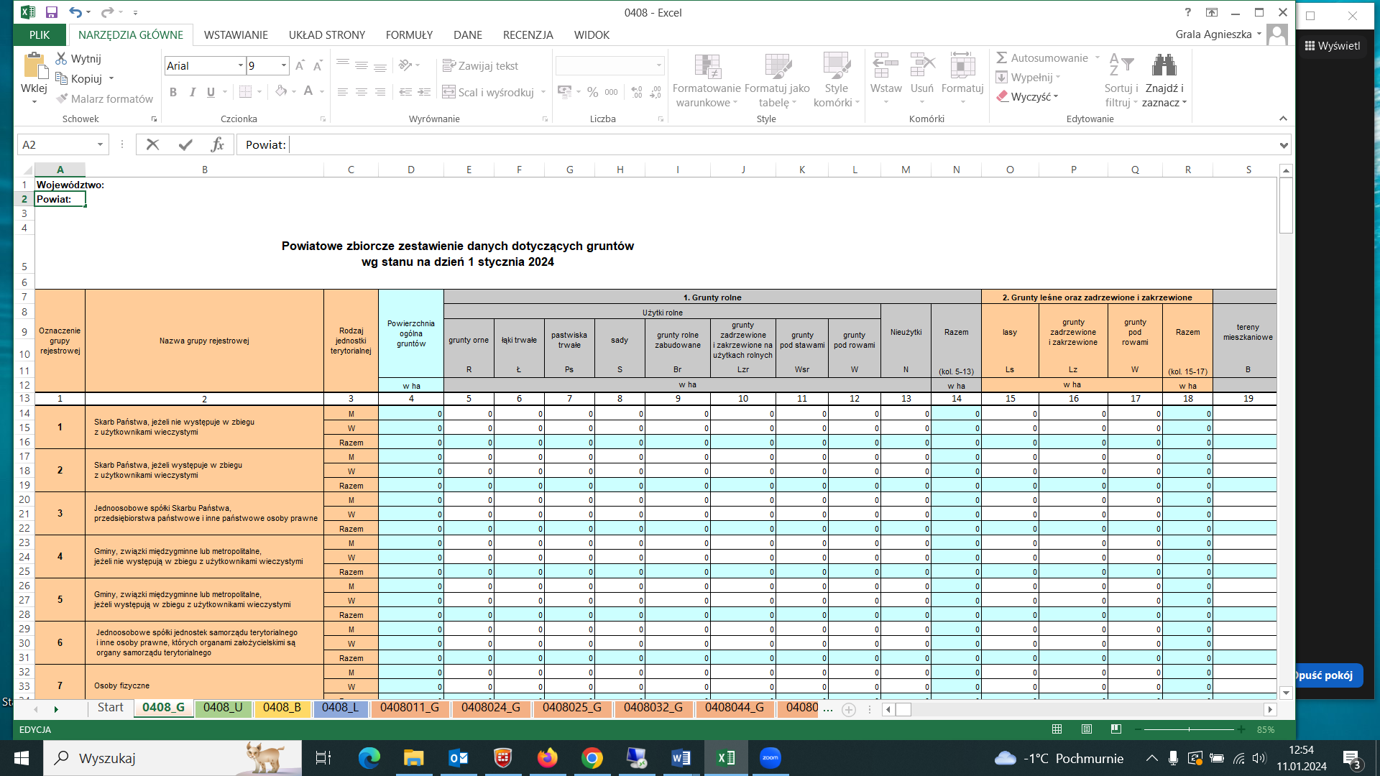This screenshot has width=1380, height=776.
Task: Switch to the 0408_U sheet tab
Action: pos(223,708)
